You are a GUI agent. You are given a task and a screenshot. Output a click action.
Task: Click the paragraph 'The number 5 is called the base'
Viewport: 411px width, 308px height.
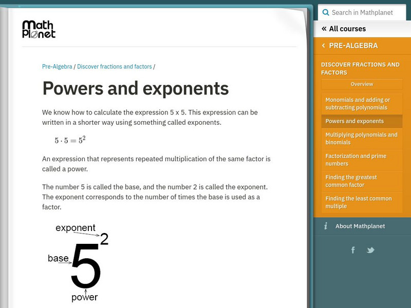click(155, 197)
